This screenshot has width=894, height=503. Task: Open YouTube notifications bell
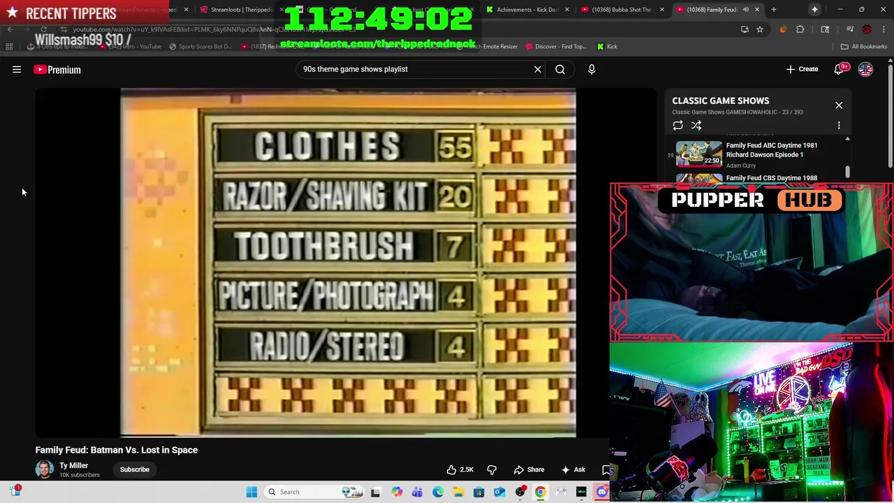coord(840,69)
